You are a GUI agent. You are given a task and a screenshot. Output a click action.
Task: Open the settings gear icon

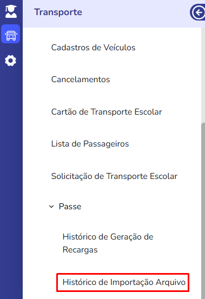click(x=10, y=61)
